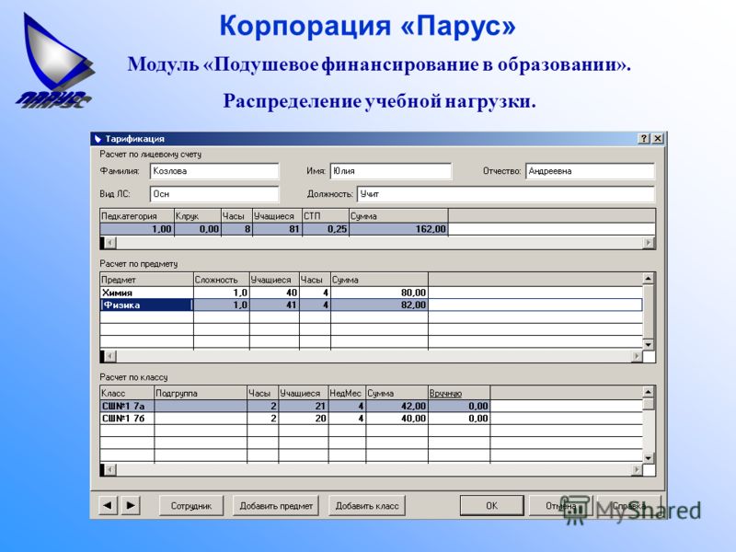Click Добавить предмет button
This screenshot has width=736, height=552.
pyautogui.click(x=276, y=505)
